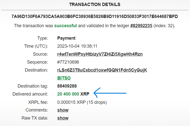
Task: Click the green BITSO link
Action: click(x=64, y=78)
